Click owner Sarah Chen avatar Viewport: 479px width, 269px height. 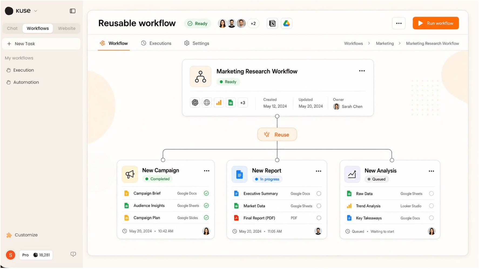[336, 107]
